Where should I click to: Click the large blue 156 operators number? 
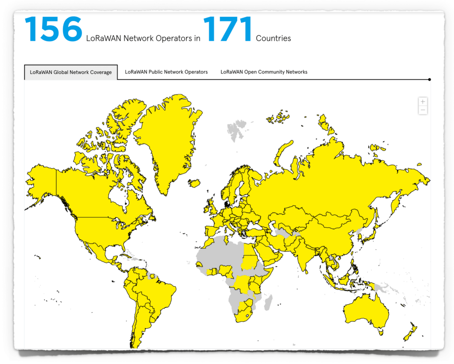point(53,30)
